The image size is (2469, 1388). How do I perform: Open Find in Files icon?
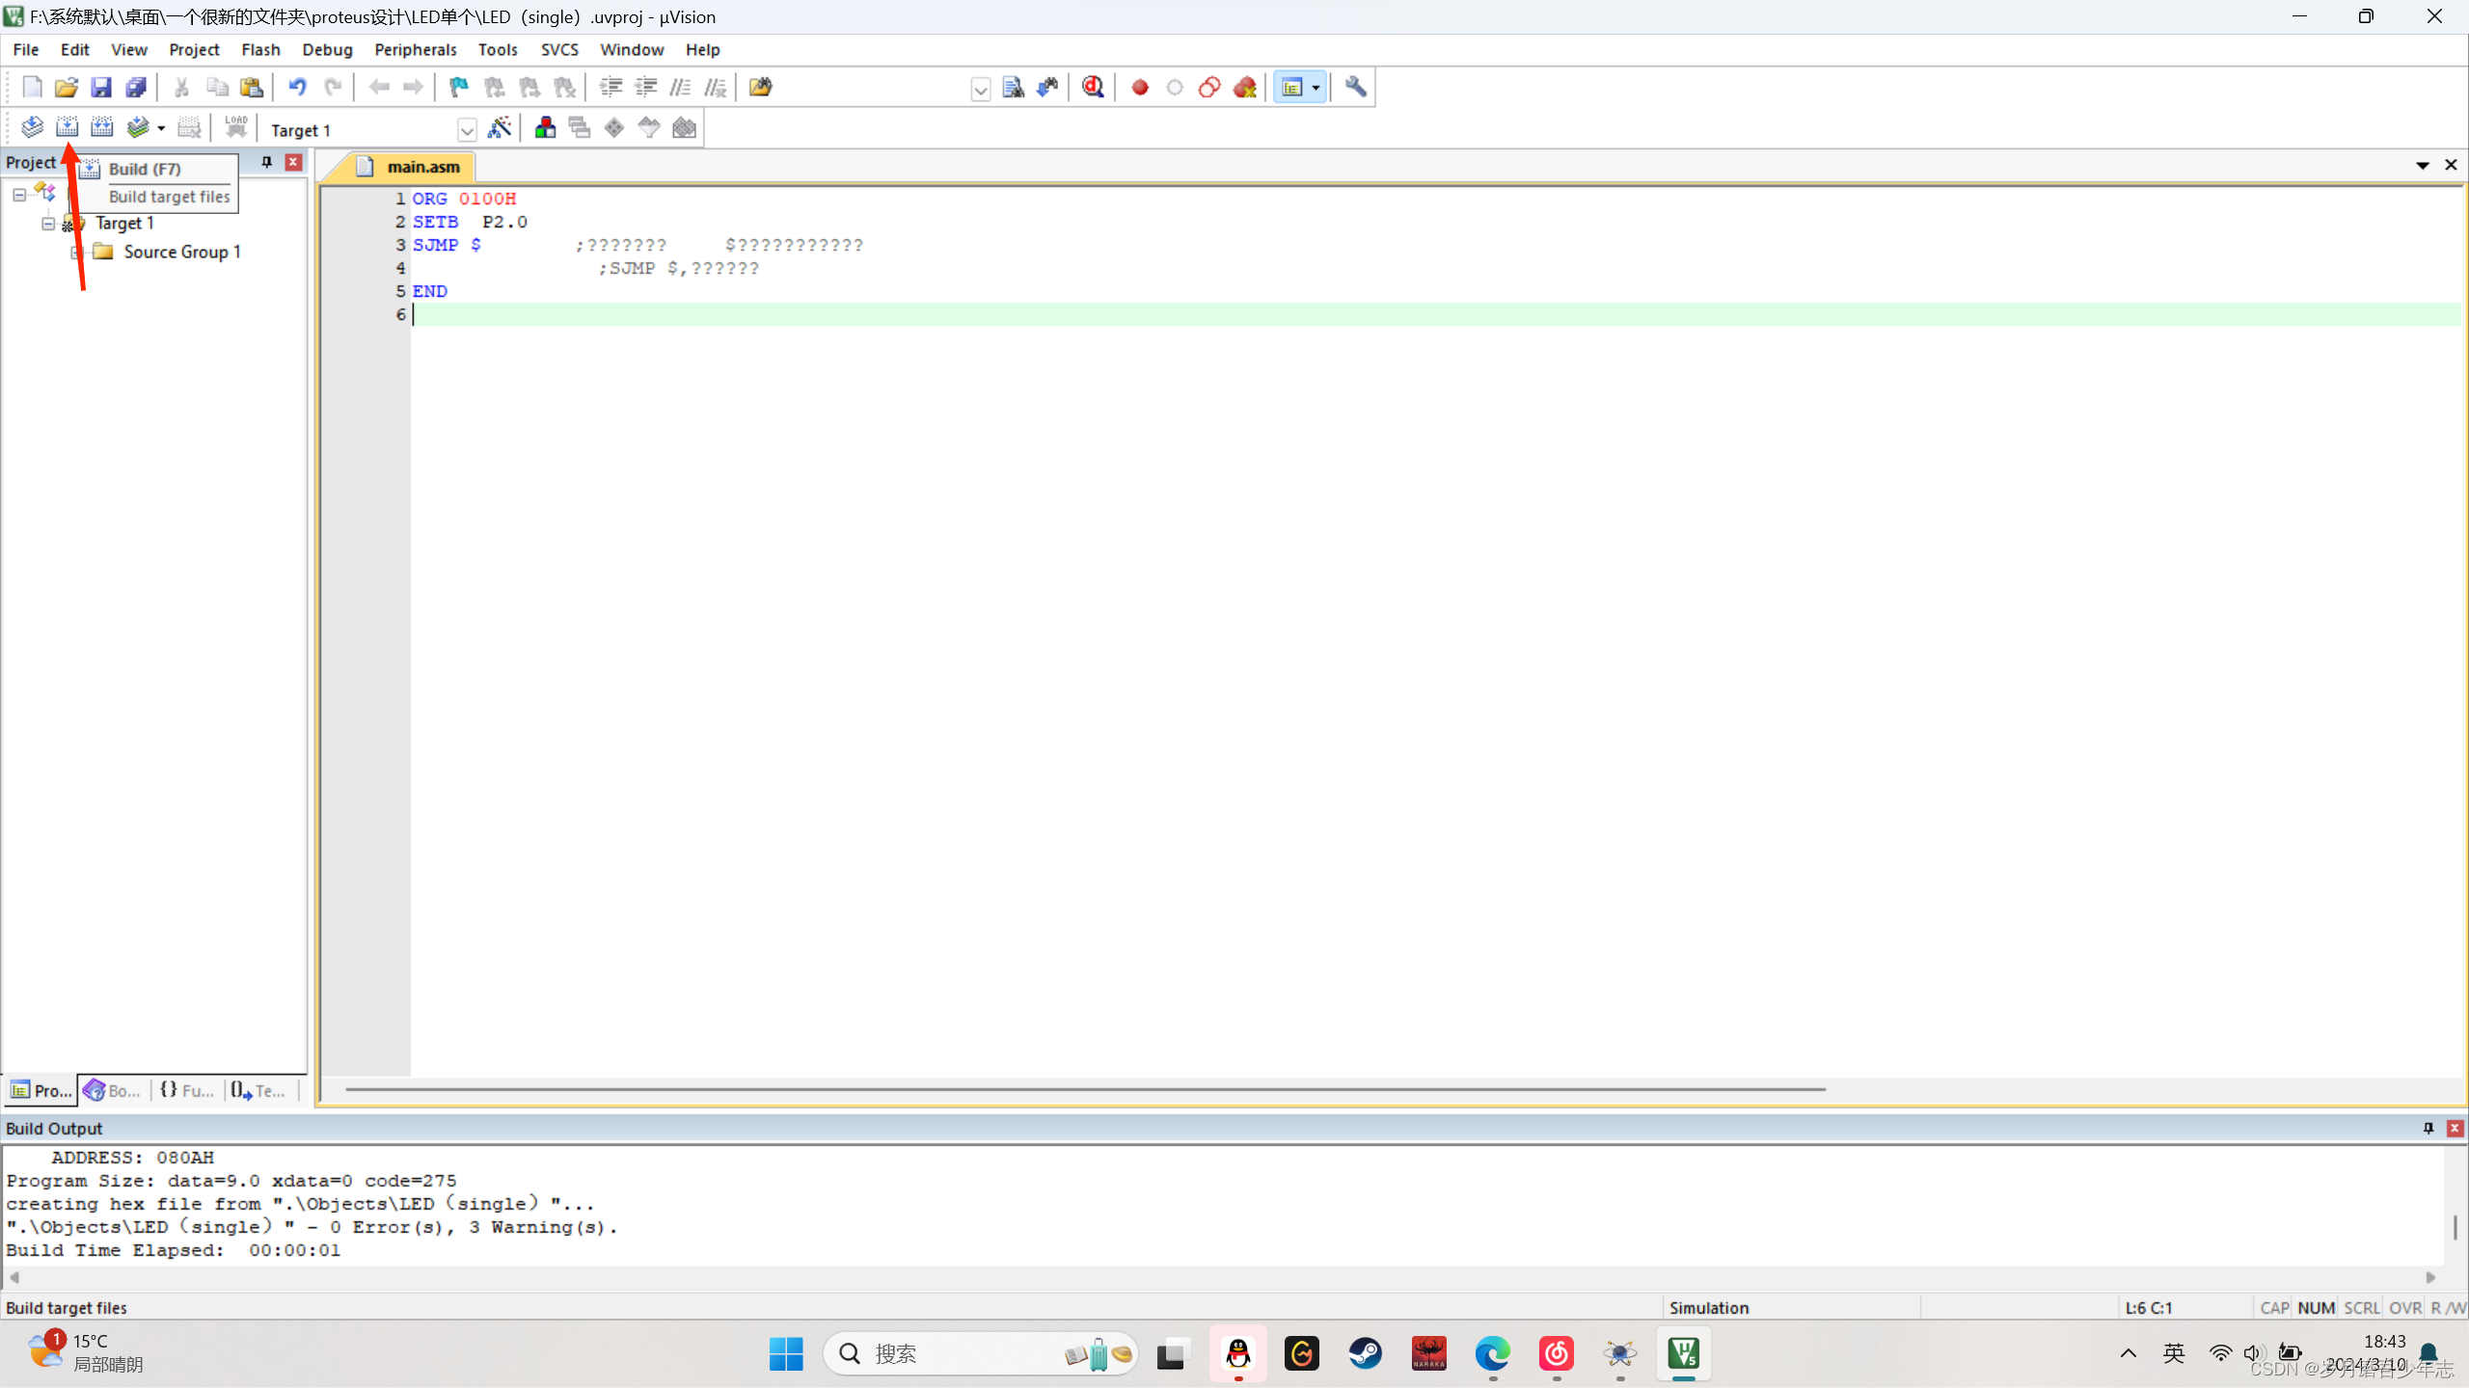pos(760,88)
